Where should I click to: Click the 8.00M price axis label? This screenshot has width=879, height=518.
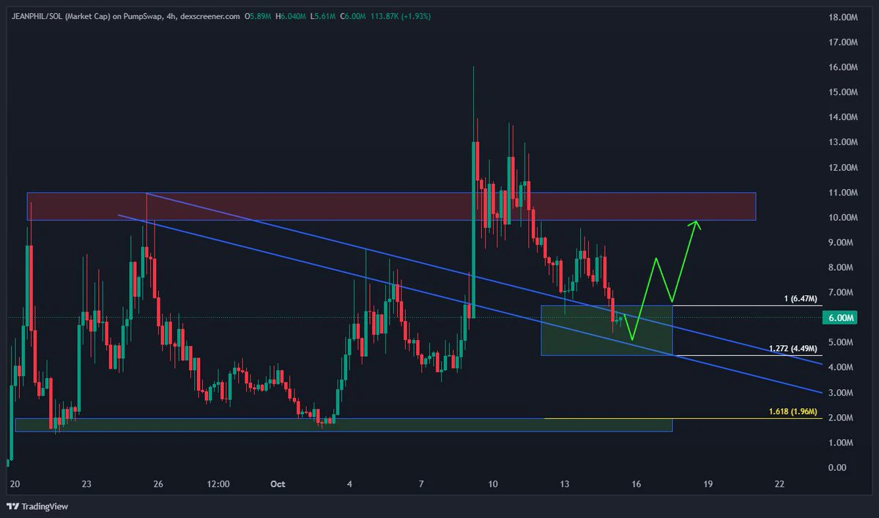pos(842,267)
